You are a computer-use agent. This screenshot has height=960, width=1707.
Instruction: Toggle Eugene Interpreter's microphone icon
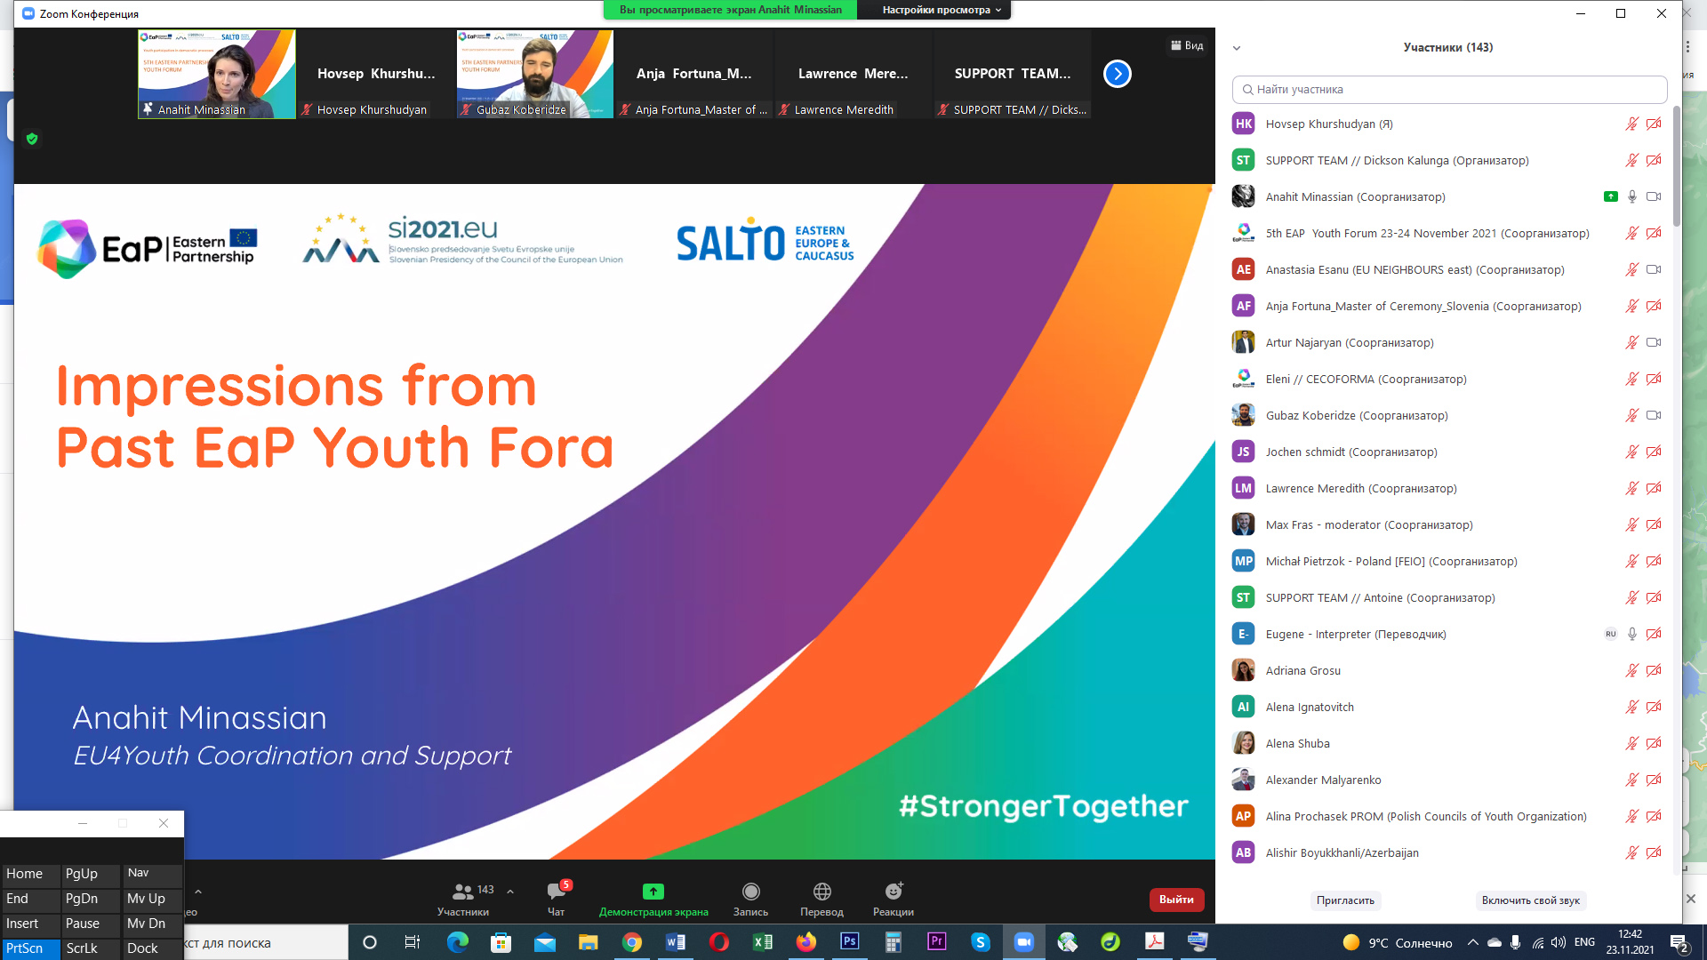pyautogui.click(x=1631, y=634)
